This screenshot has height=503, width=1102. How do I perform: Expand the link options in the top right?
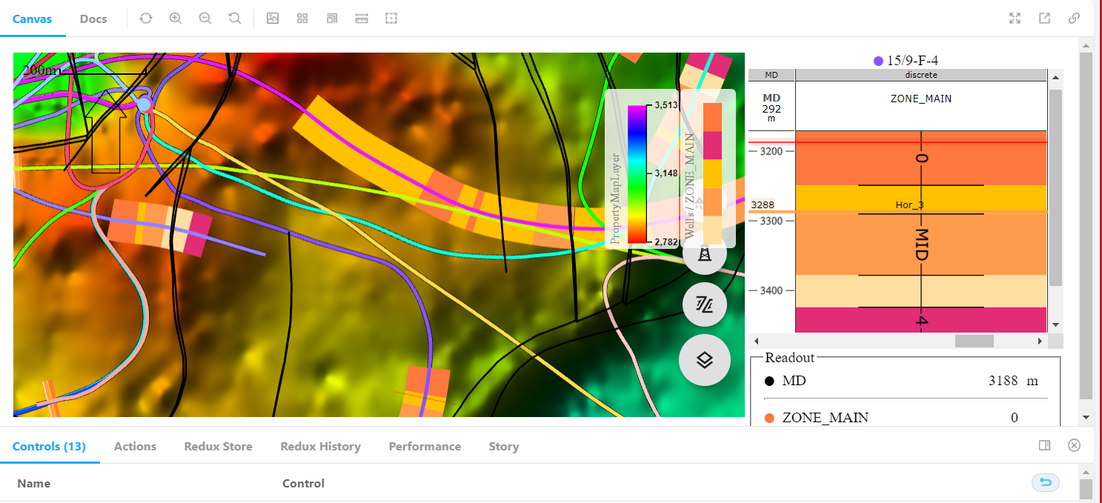[x=1074, y=18]
